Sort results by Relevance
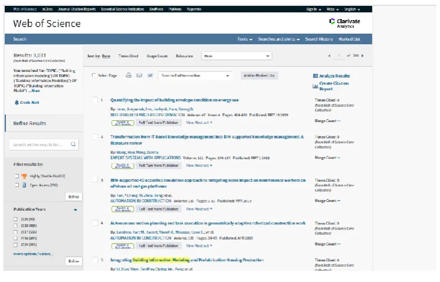 pyautogui.click(x=184, y=56)
